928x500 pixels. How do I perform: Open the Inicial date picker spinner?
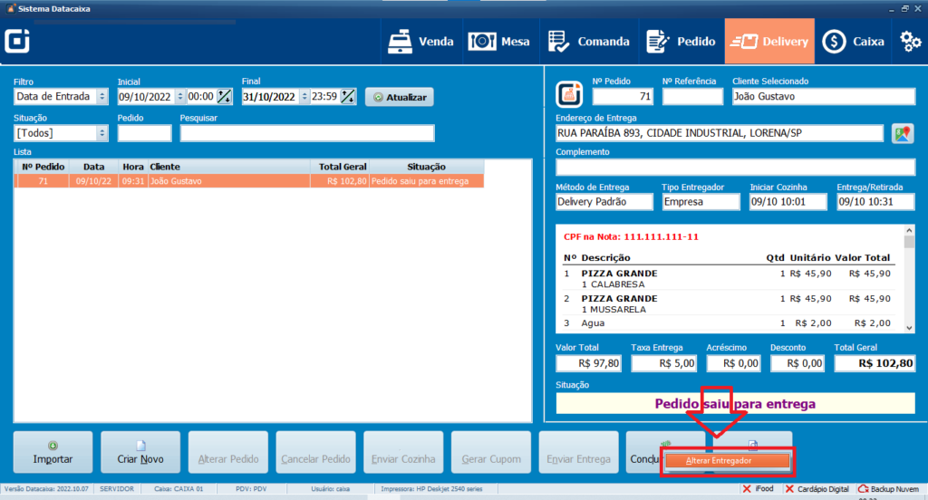pos(179,97)
